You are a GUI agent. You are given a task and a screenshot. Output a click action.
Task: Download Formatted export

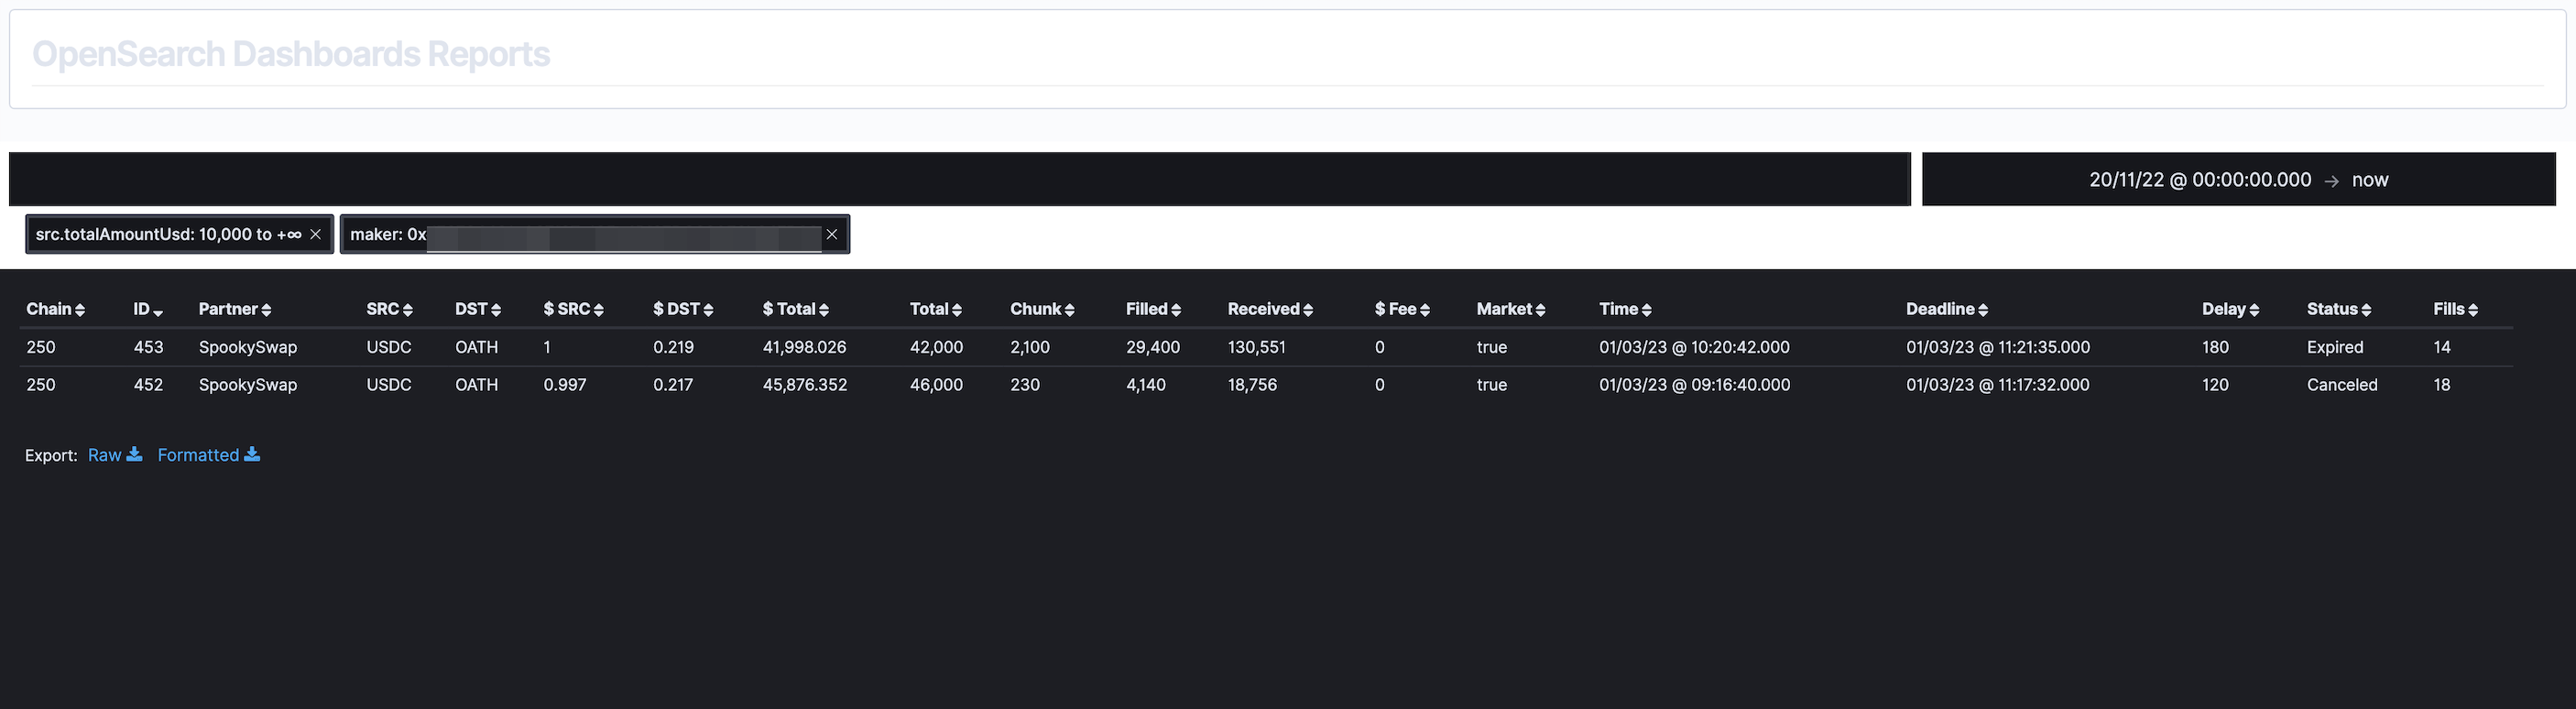coord(208,455)
